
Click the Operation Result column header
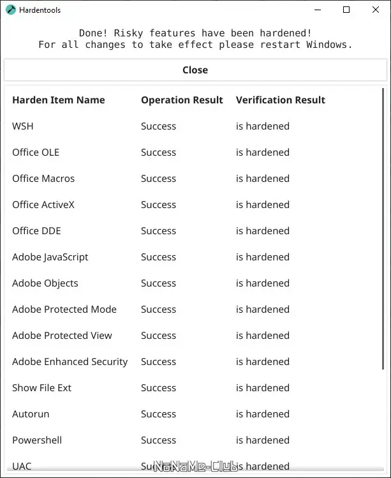(x=182, y=100)
